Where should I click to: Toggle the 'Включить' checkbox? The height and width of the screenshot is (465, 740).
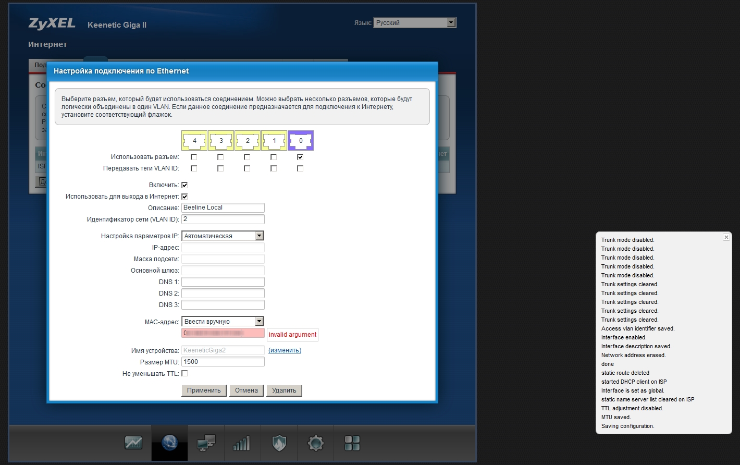[184, 185]
